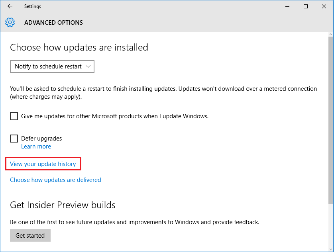Maximize the Settings window
Viewport: 334px width, 252px height.
306,6
